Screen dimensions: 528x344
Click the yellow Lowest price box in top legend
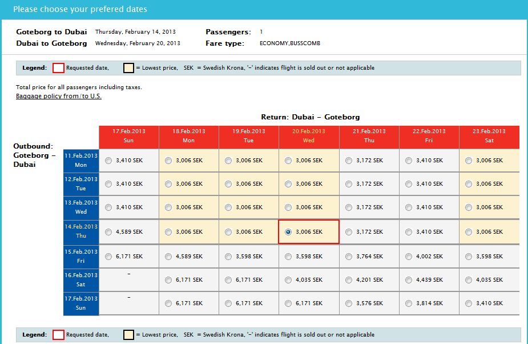[129, 68]
